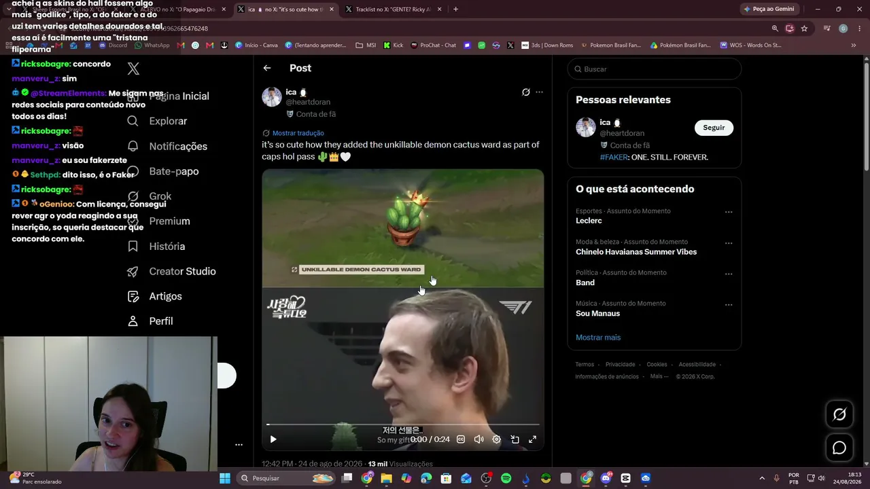The height and width of the screenshot is (489, 870).
Task: Click the taskbar Pesquisar search box
Action: pos(286,478)
